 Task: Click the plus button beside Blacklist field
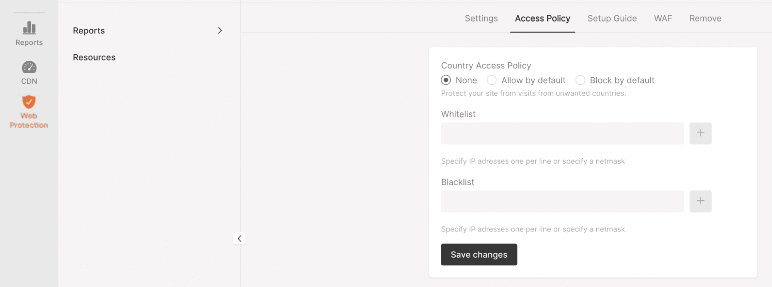pyautogui.click(x=700, y=201)
